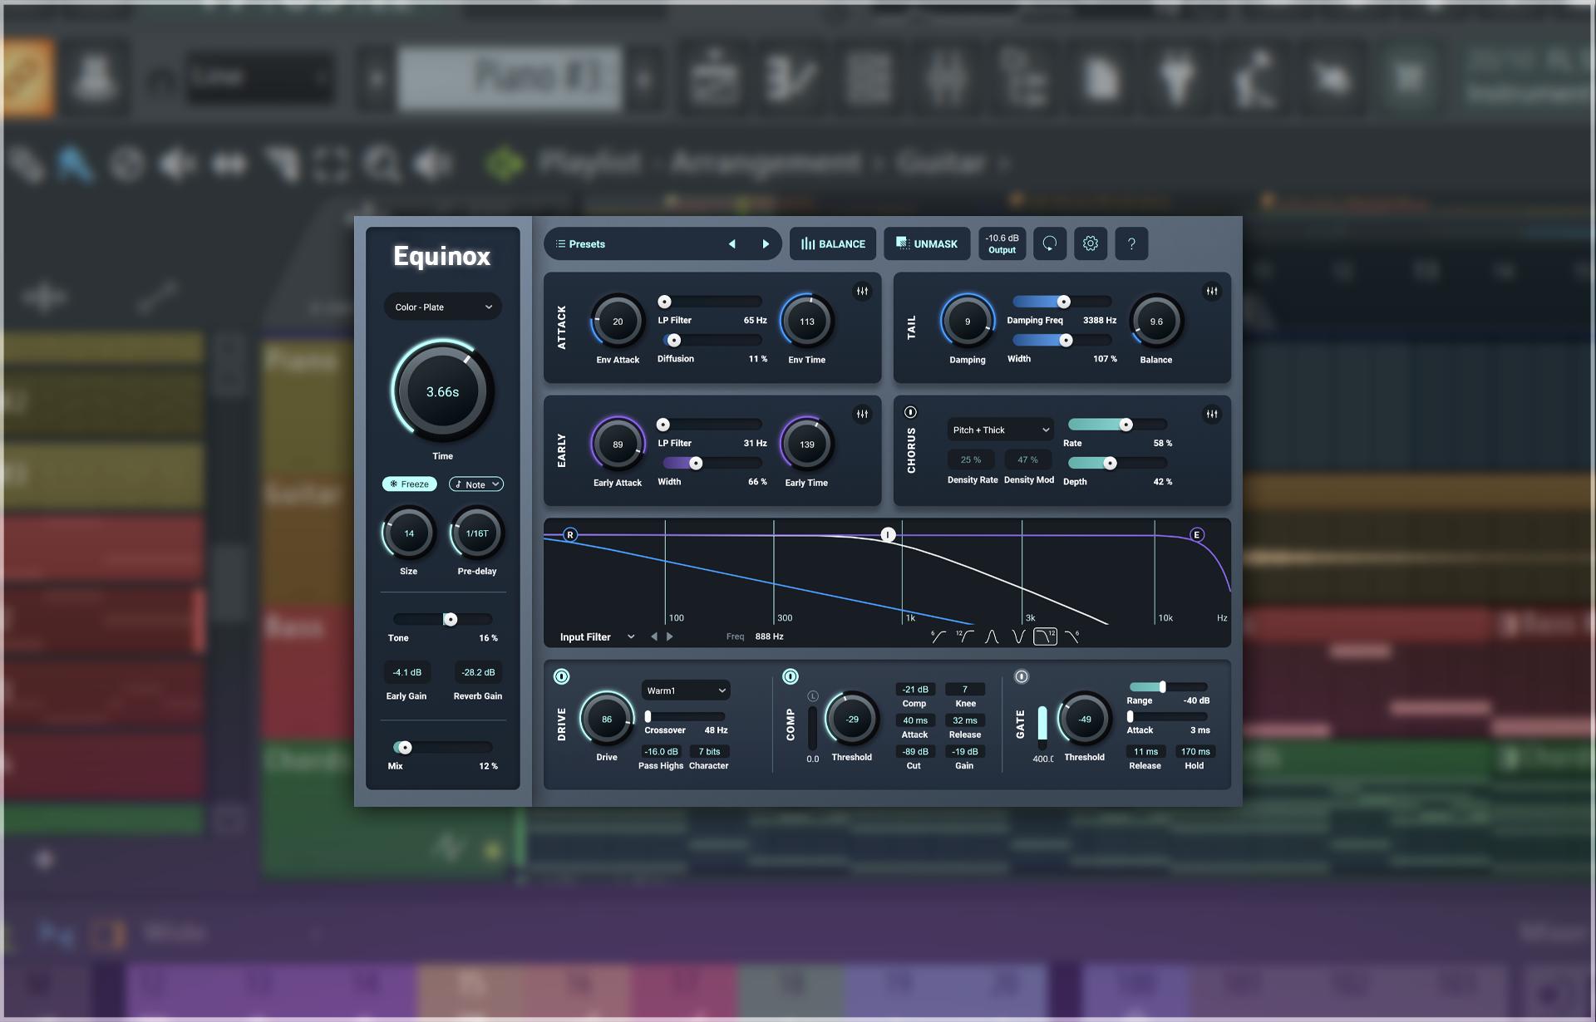Screen dimensions: 1596x1022
Task: Toggle the UNMASK button
Action: 927,243
